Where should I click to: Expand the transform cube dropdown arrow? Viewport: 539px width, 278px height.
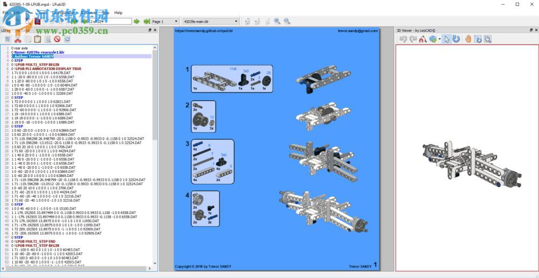point(439,39)
